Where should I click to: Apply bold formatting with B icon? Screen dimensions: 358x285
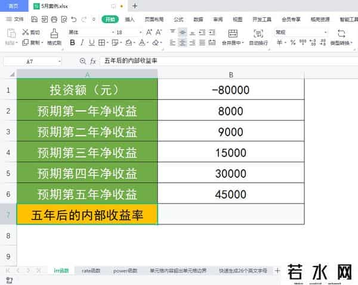73,43
